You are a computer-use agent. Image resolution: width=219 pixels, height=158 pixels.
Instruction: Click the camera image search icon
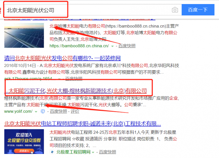click(x=175, y=10)
